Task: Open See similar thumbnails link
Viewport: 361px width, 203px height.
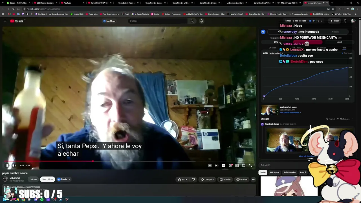Action: (x=290, y=113)
